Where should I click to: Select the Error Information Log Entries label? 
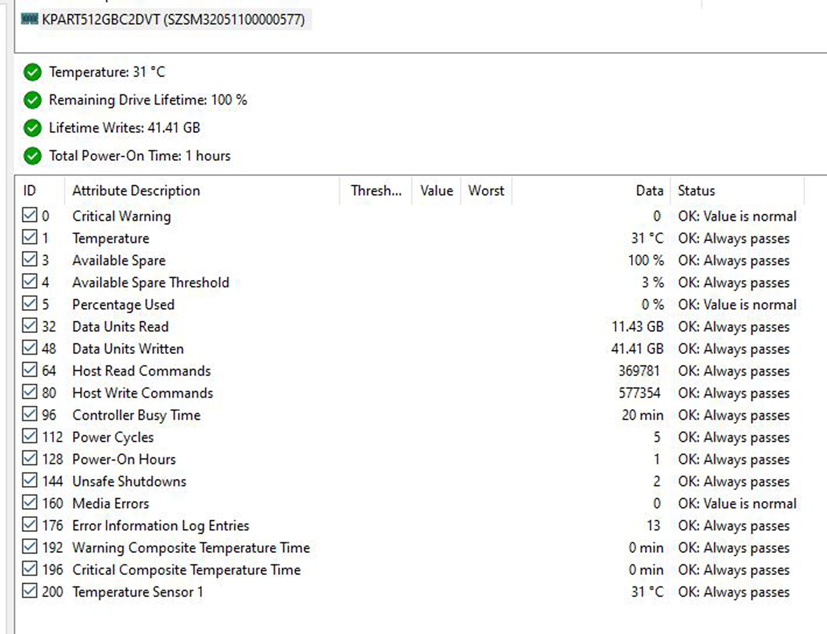coord(161,525)
